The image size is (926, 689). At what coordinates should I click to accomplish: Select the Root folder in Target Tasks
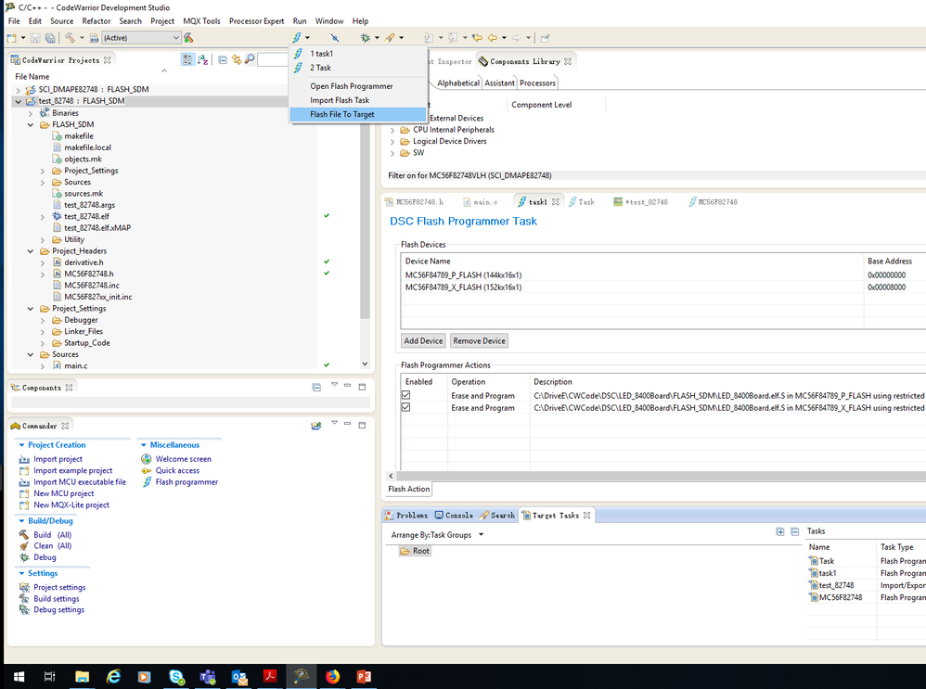(x=415, y=551)
